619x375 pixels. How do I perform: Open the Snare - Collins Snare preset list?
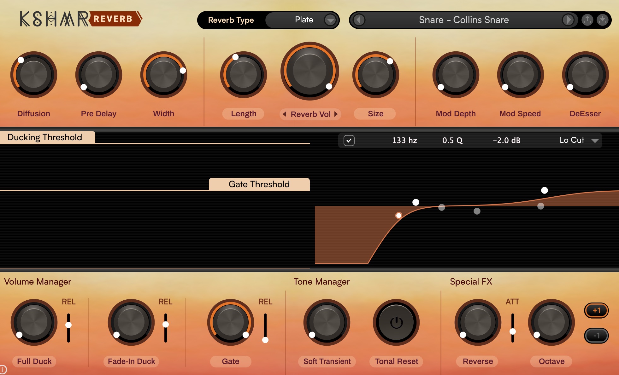(463, 20)
